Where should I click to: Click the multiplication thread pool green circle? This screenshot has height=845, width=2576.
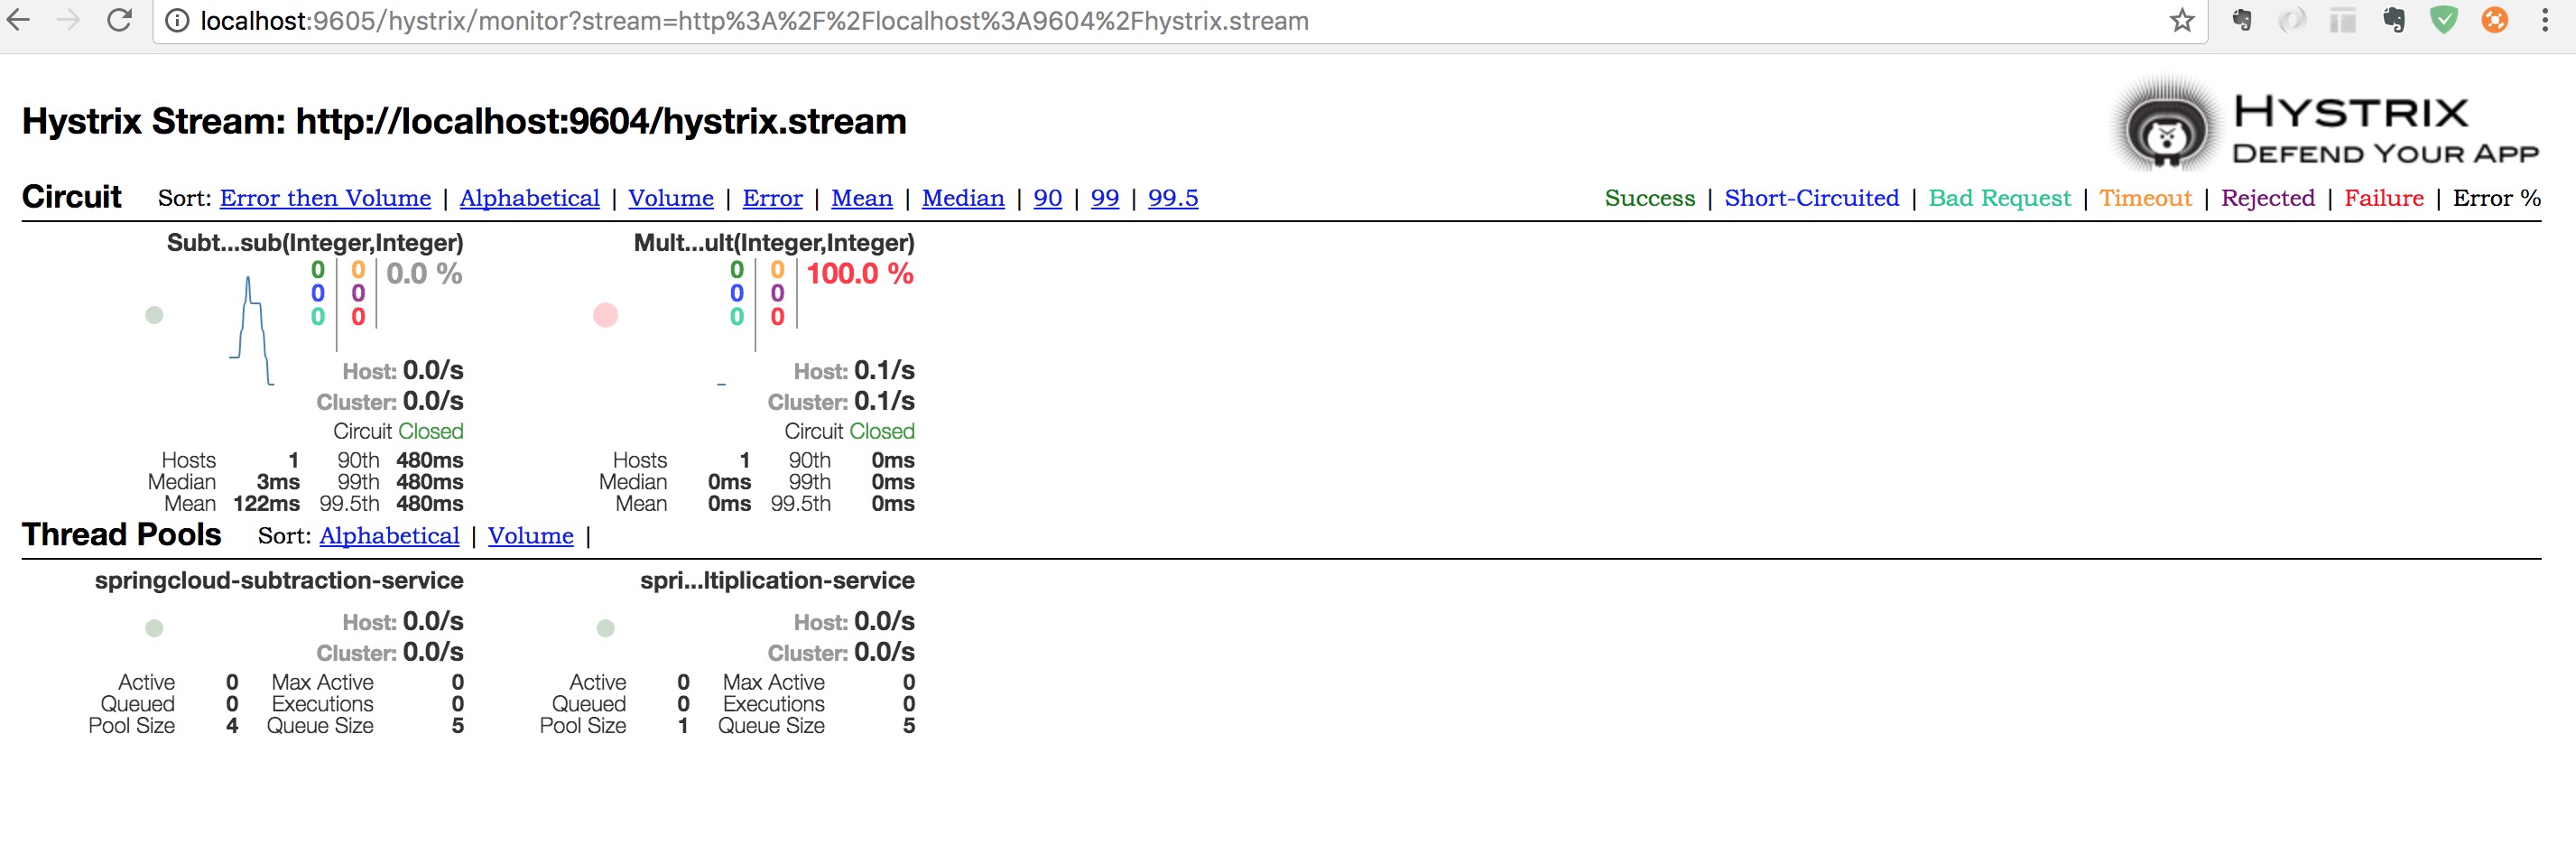605,628
